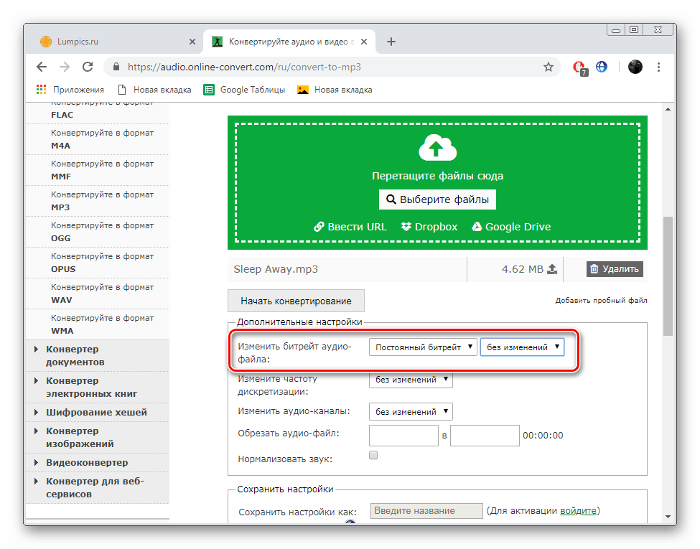
Task: Expand the Конвертер изображений section
Action: [x=98, y=438]
